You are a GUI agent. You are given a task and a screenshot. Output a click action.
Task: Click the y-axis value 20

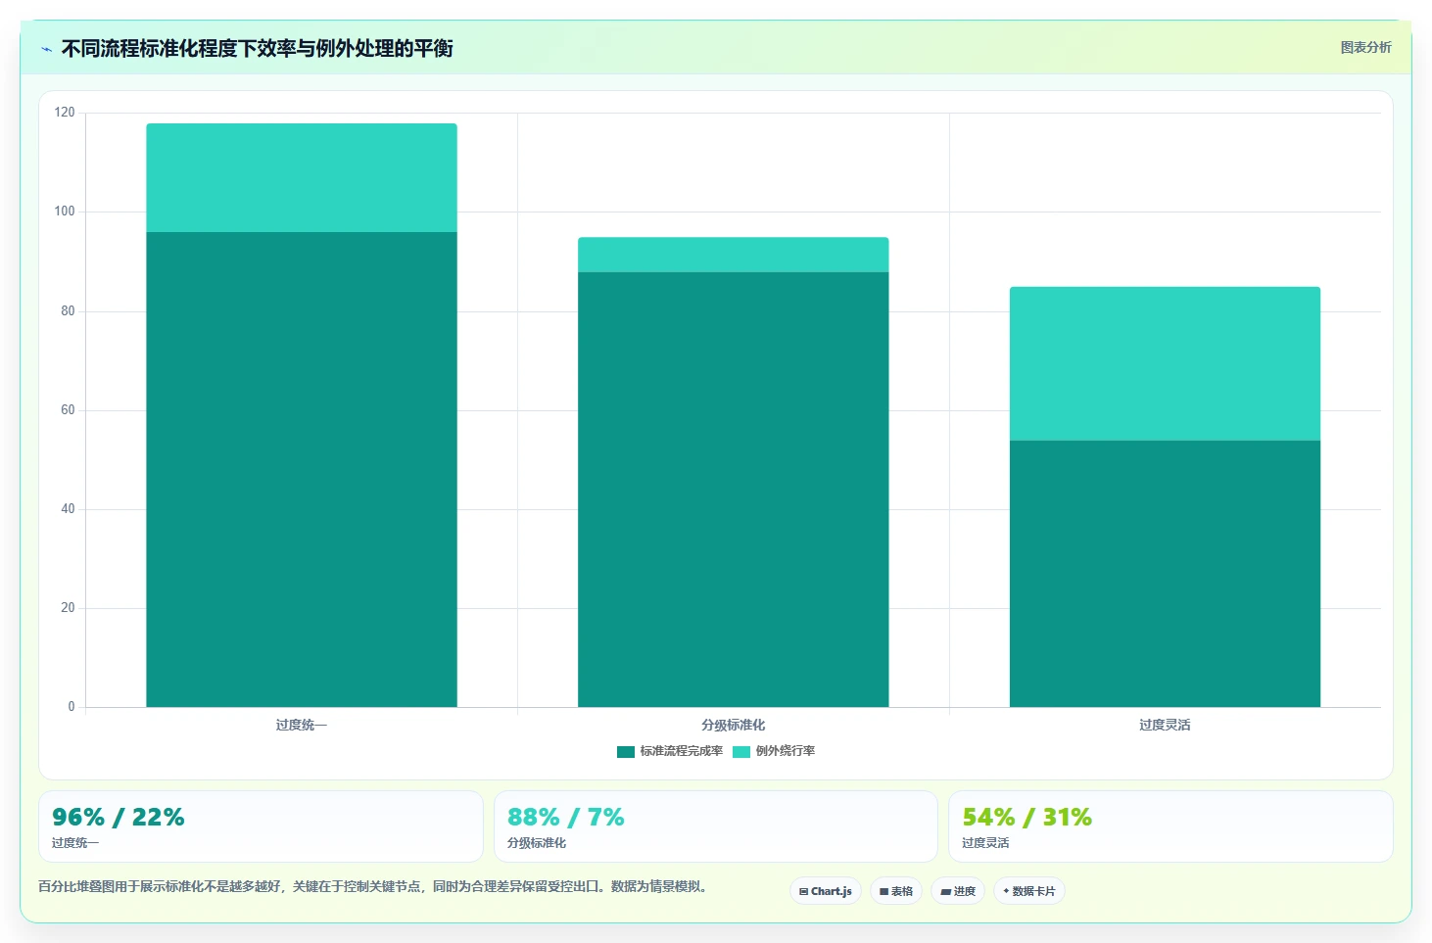pos(68,608)
